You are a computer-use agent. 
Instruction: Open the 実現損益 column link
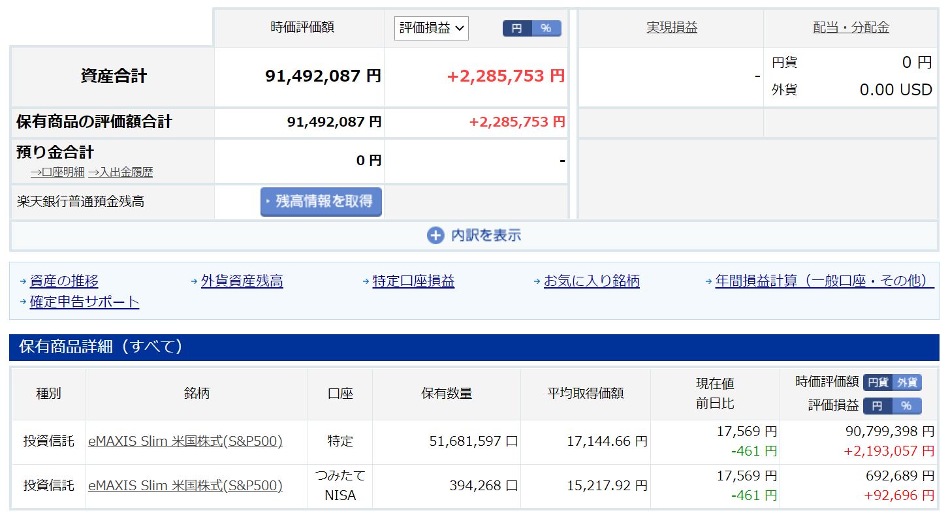click(672, 27)
